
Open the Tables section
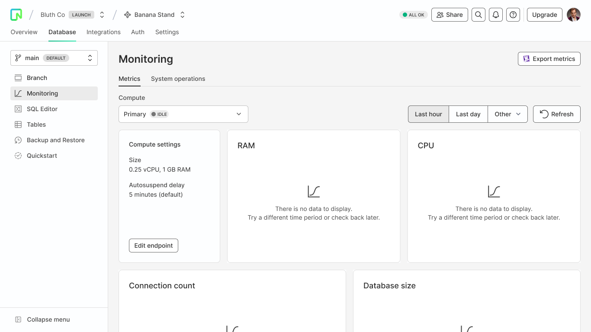click(x=36, y=124)
